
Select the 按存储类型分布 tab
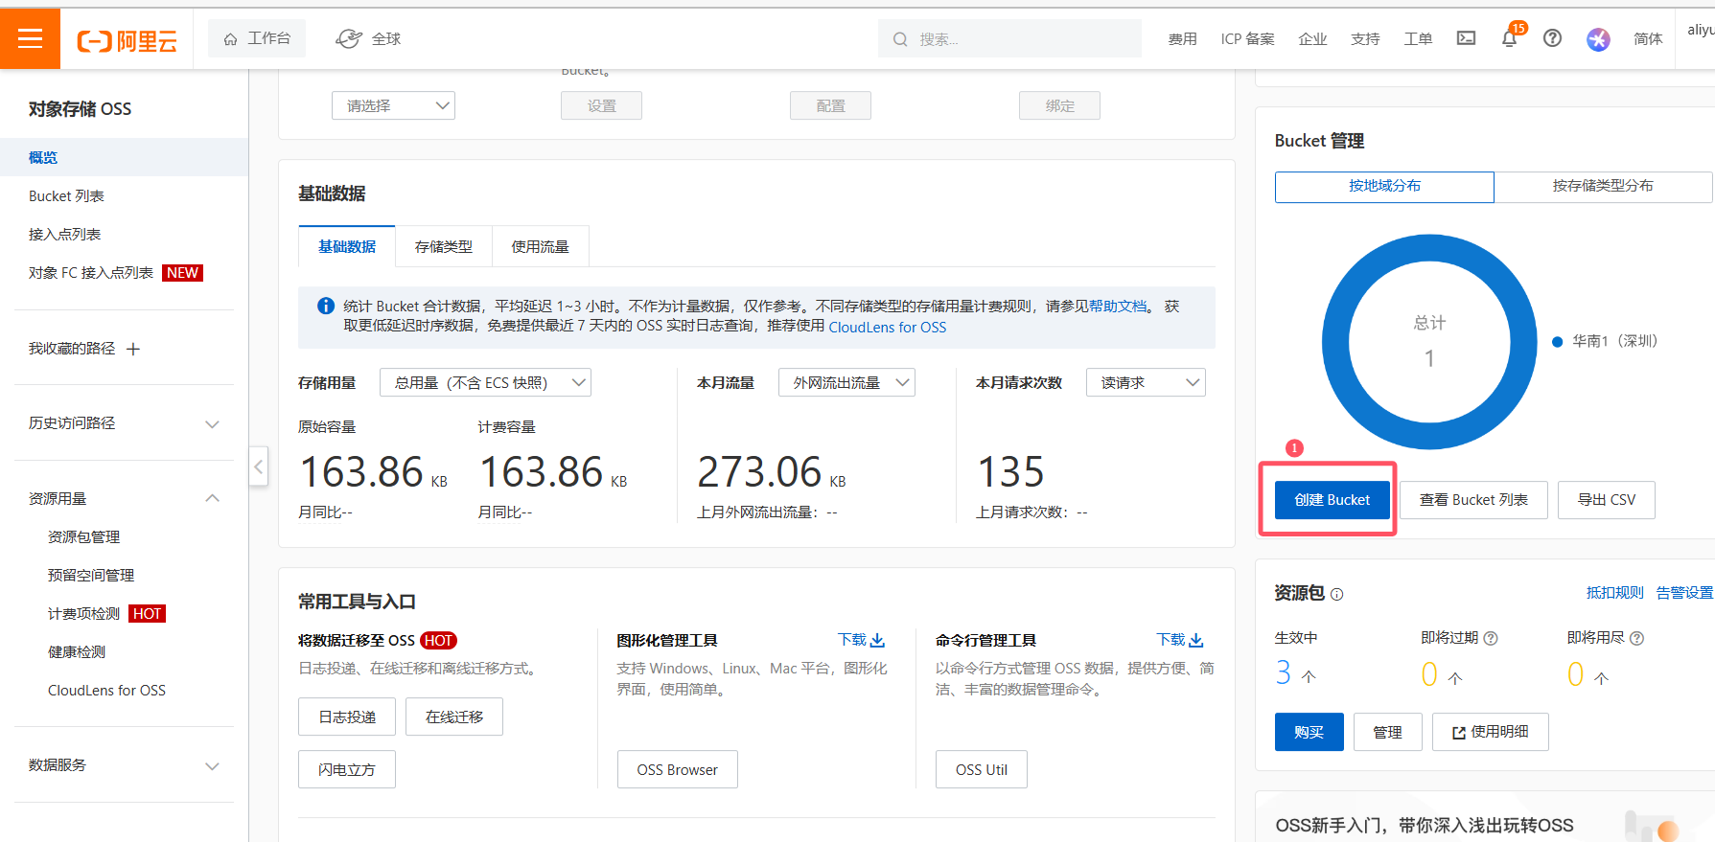pyautogui.click(x=1603, y=186)
